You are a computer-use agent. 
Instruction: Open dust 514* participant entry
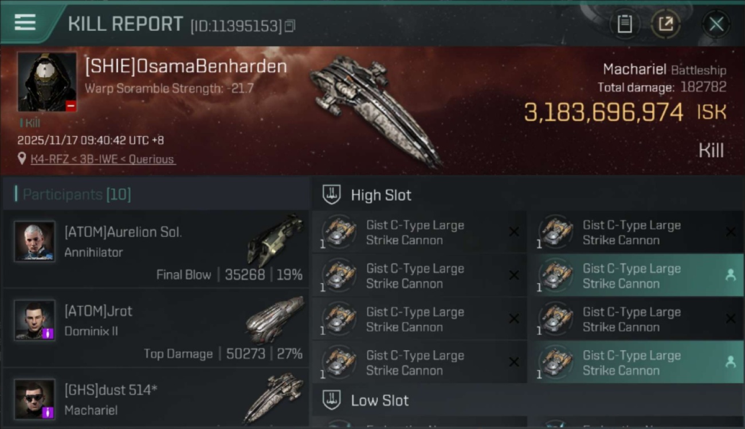pos(156,399)
